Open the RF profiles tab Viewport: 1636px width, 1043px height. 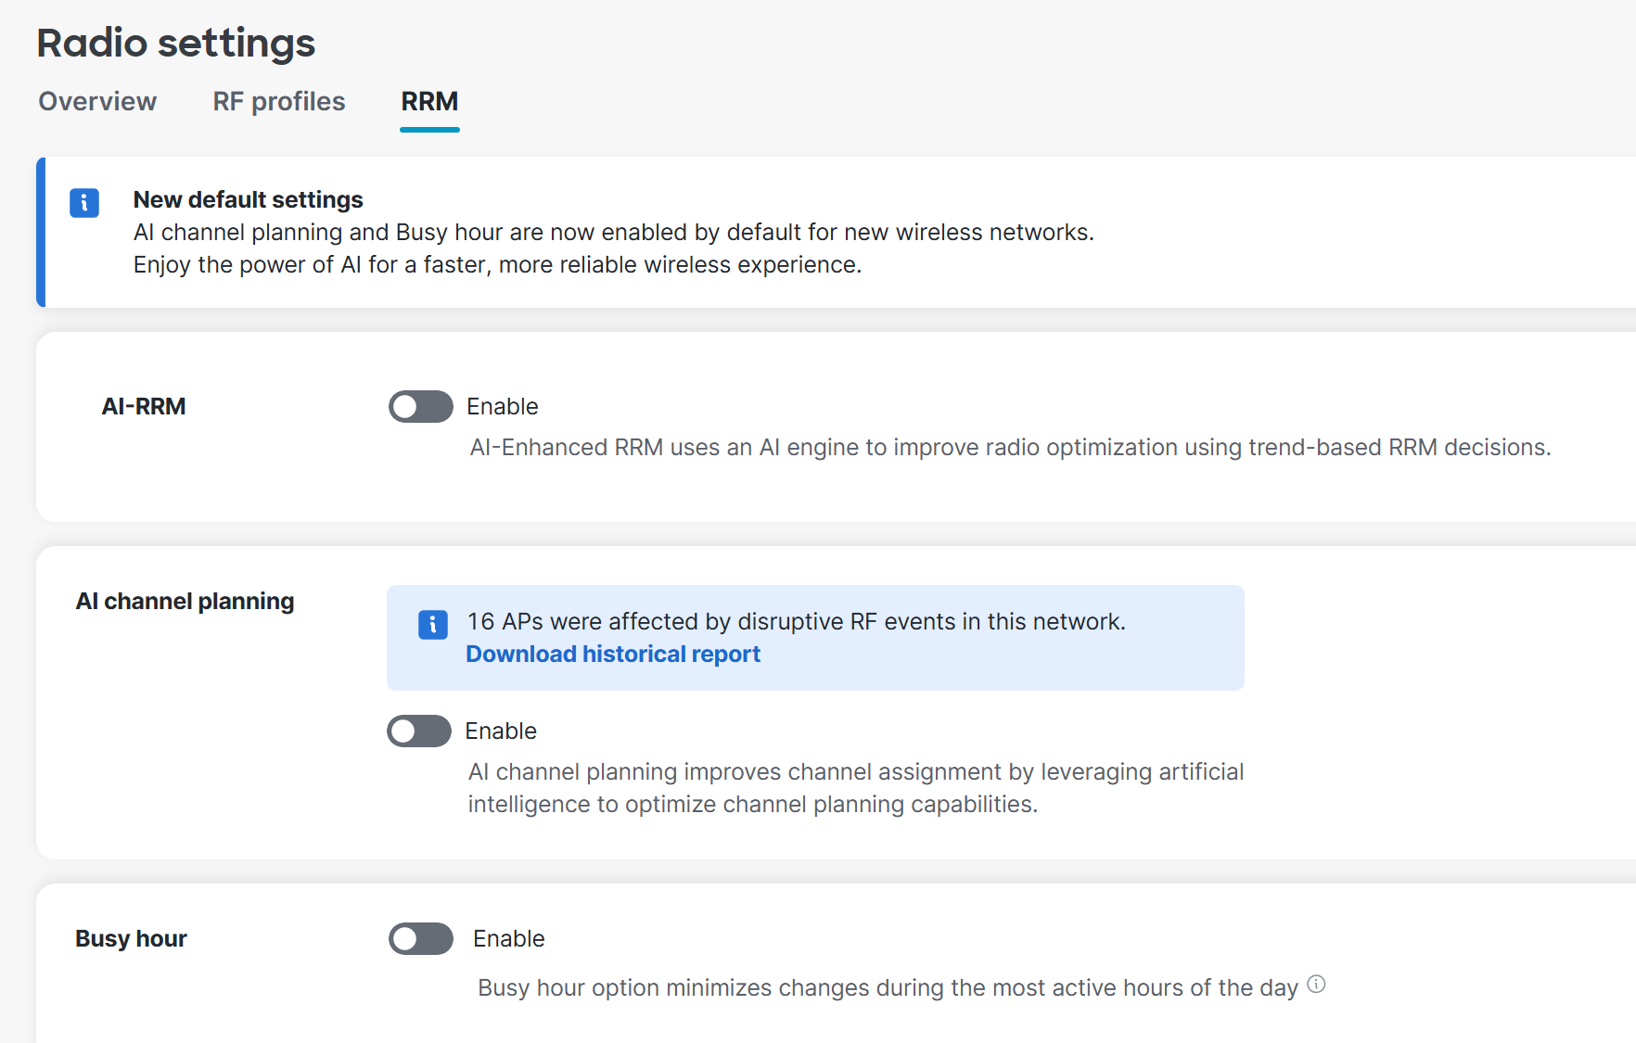pos(278,102)
